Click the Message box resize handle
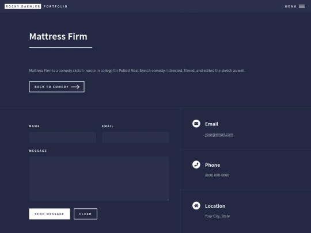The width and height of the screenshot is (311, 233). point(168,200)
